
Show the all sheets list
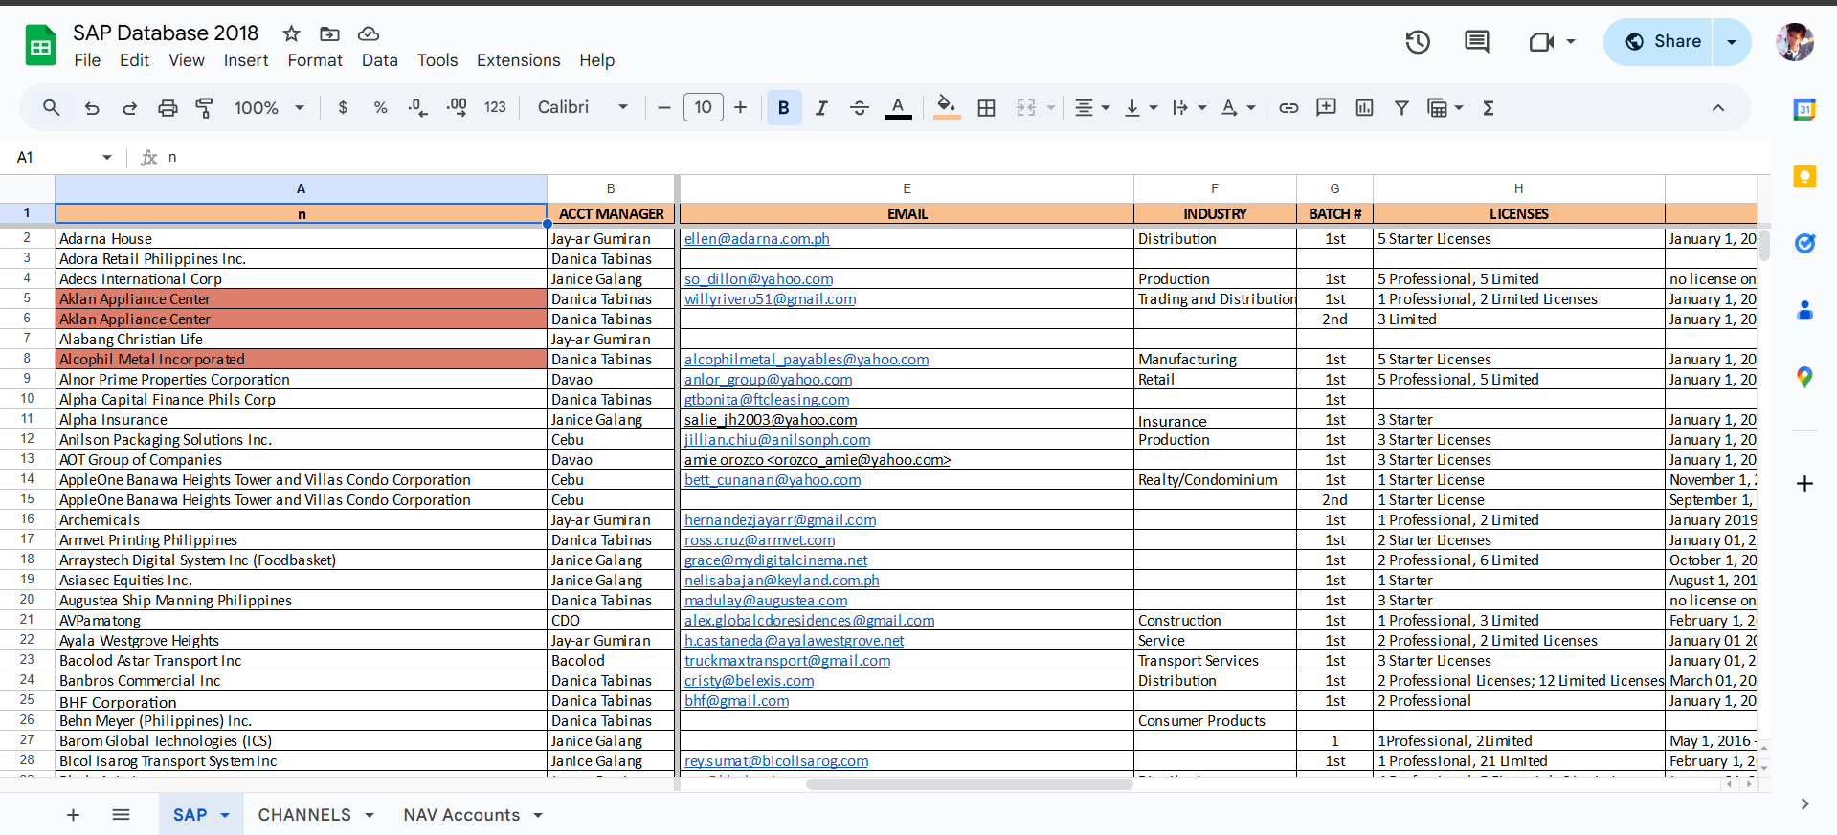pos(121,815)
